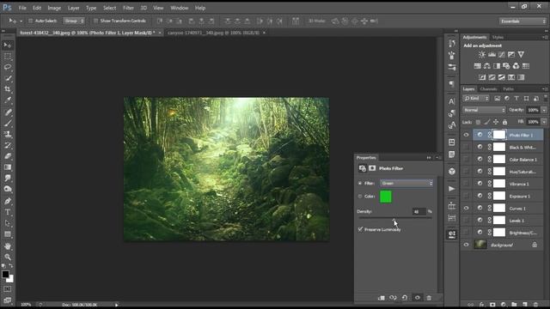Show the Color Balance 1 layer

tap(466, 160)
